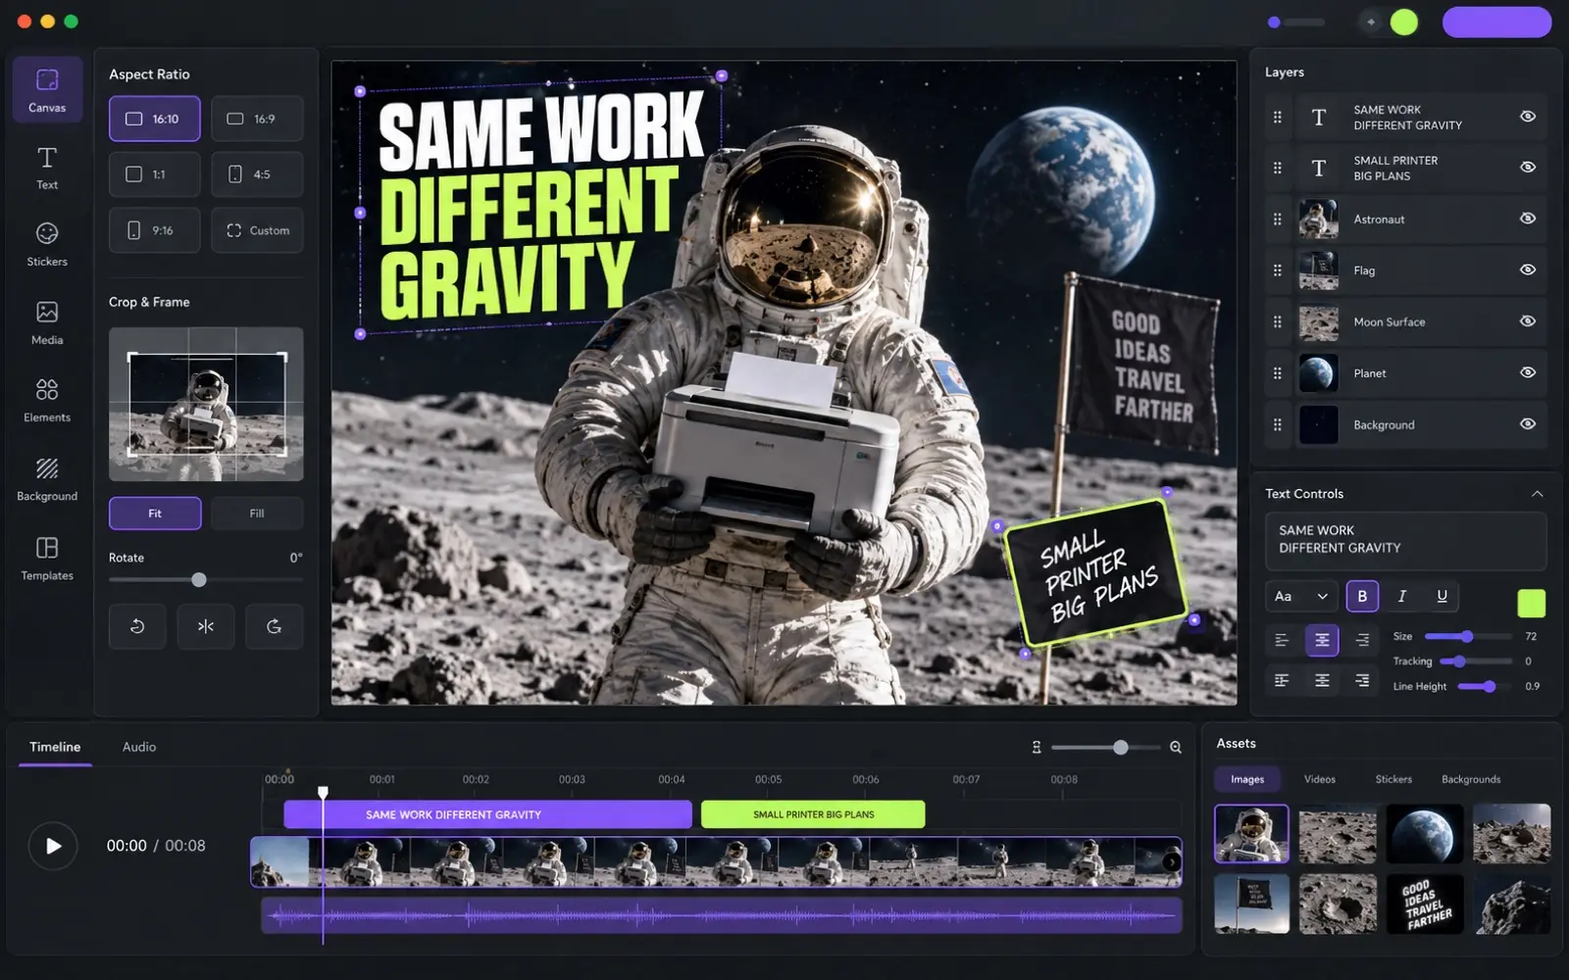Adjust the text Size slider
The width and height of the screenshot is (1569, 980).
(1468, 637)
